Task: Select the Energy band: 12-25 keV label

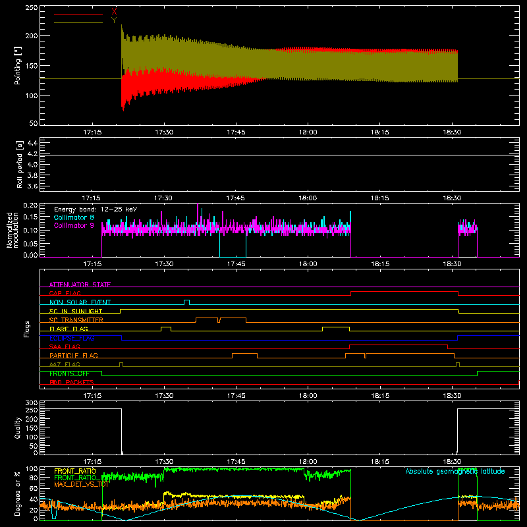Action: 96,209
